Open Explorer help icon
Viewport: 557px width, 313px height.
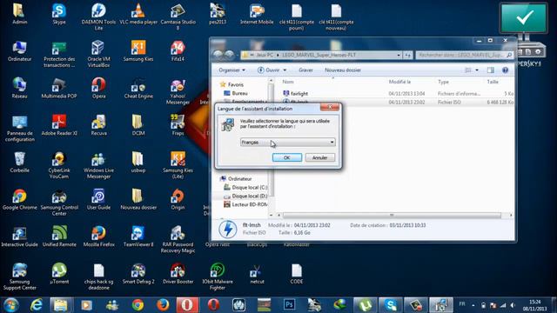point(505,70)
